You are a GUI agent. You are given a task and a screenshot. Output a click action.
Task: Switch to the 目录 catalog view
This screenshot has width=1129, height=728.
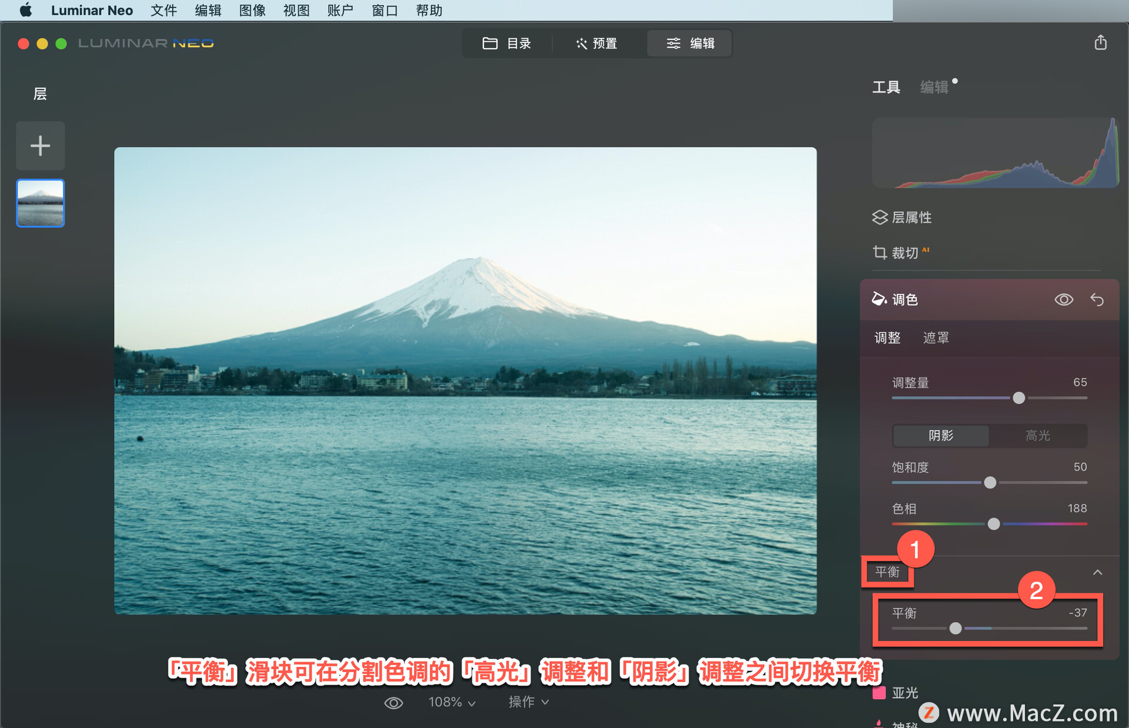pyautogui.click(x=507, y=44)
